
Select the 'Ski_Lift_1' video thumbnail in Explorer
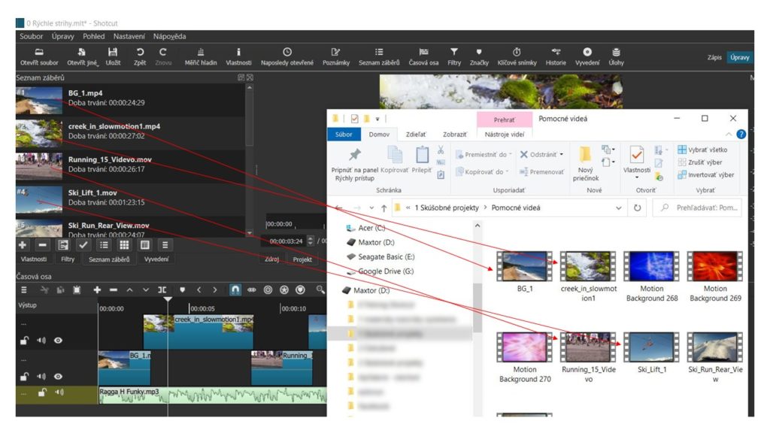point(652,347)
